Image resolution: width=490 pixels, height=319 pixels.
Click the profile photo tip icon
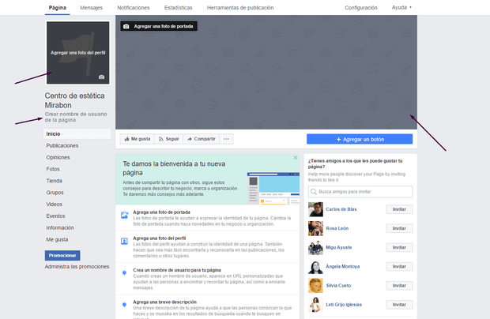[x=124, y=241]
